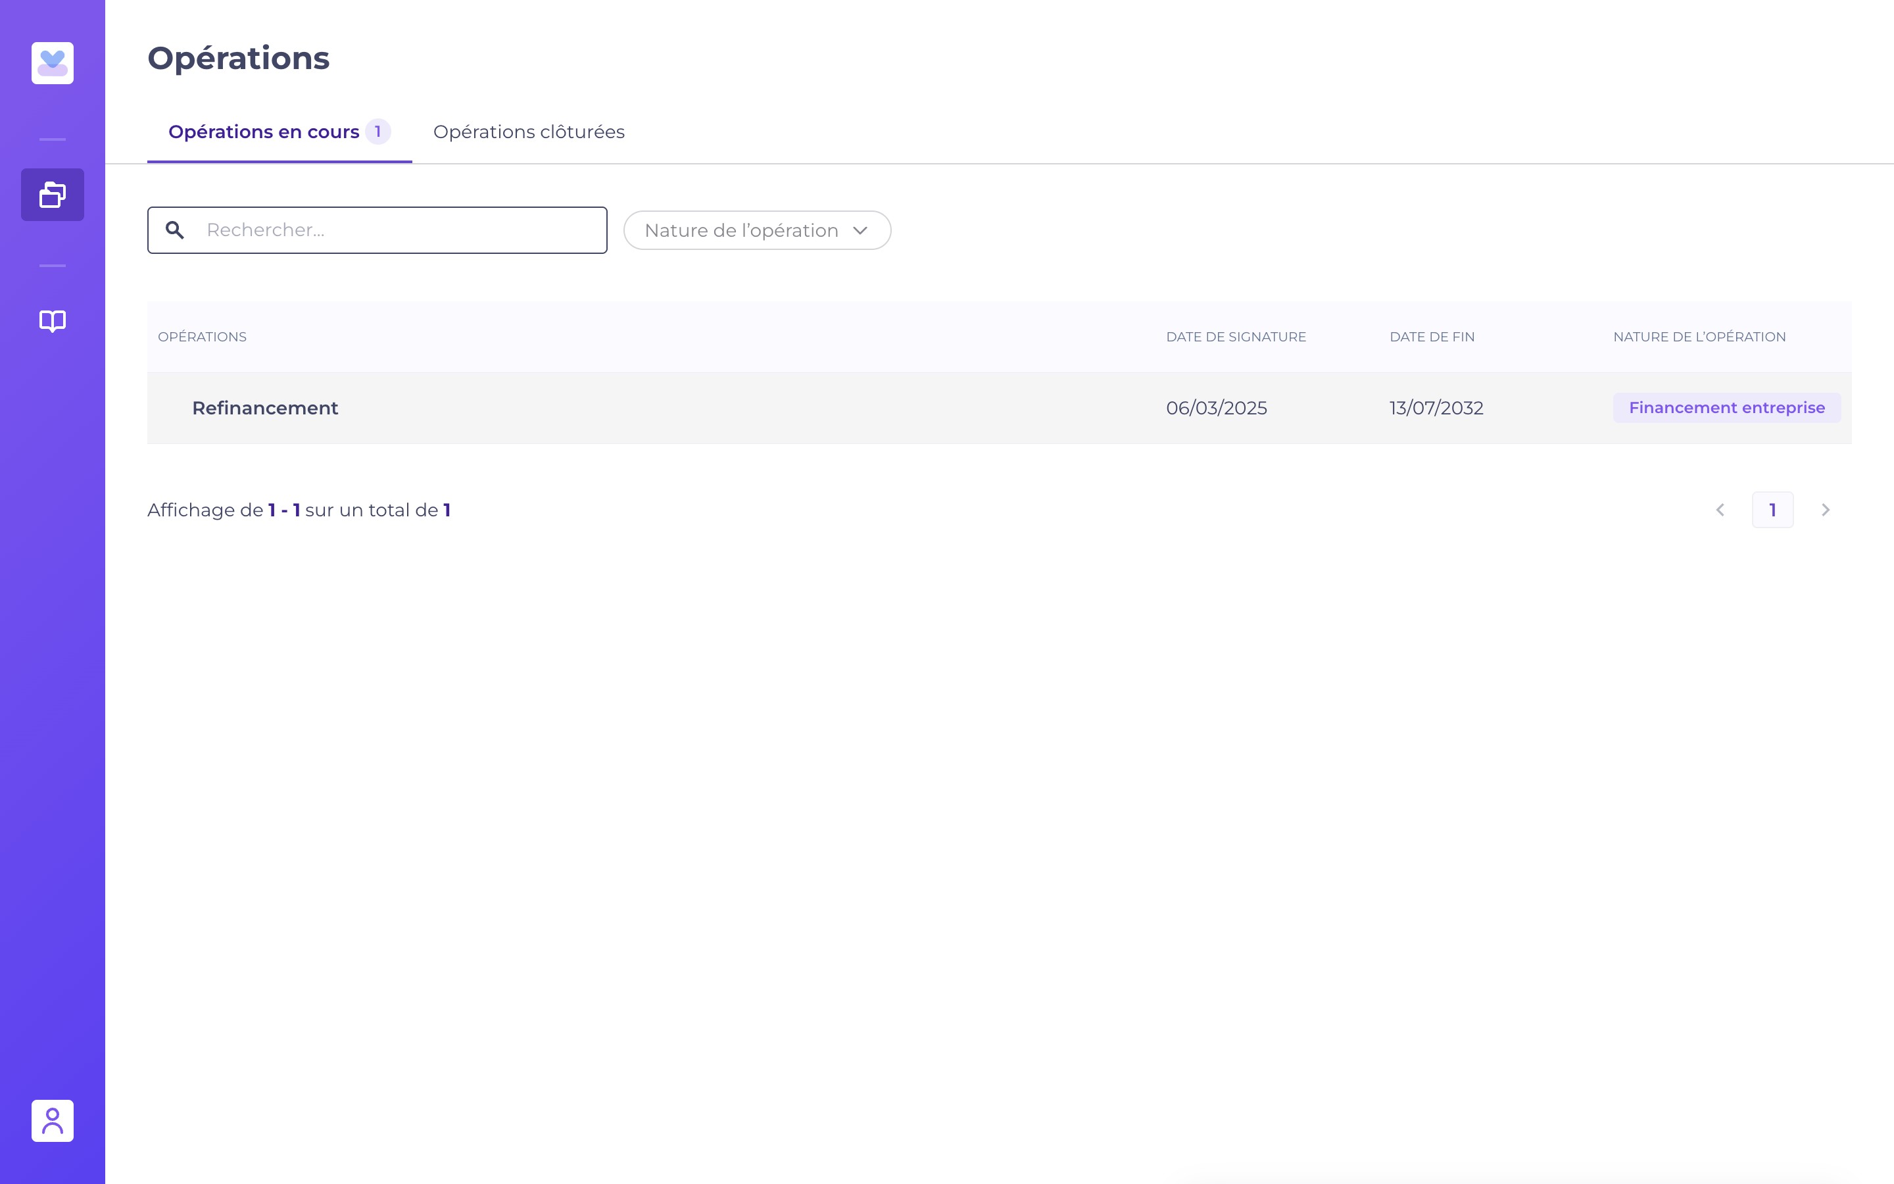The height and width of the screenshot is (1184, 1894).
Task: Click the Rechercher search field
Action: tap(377, 230)
